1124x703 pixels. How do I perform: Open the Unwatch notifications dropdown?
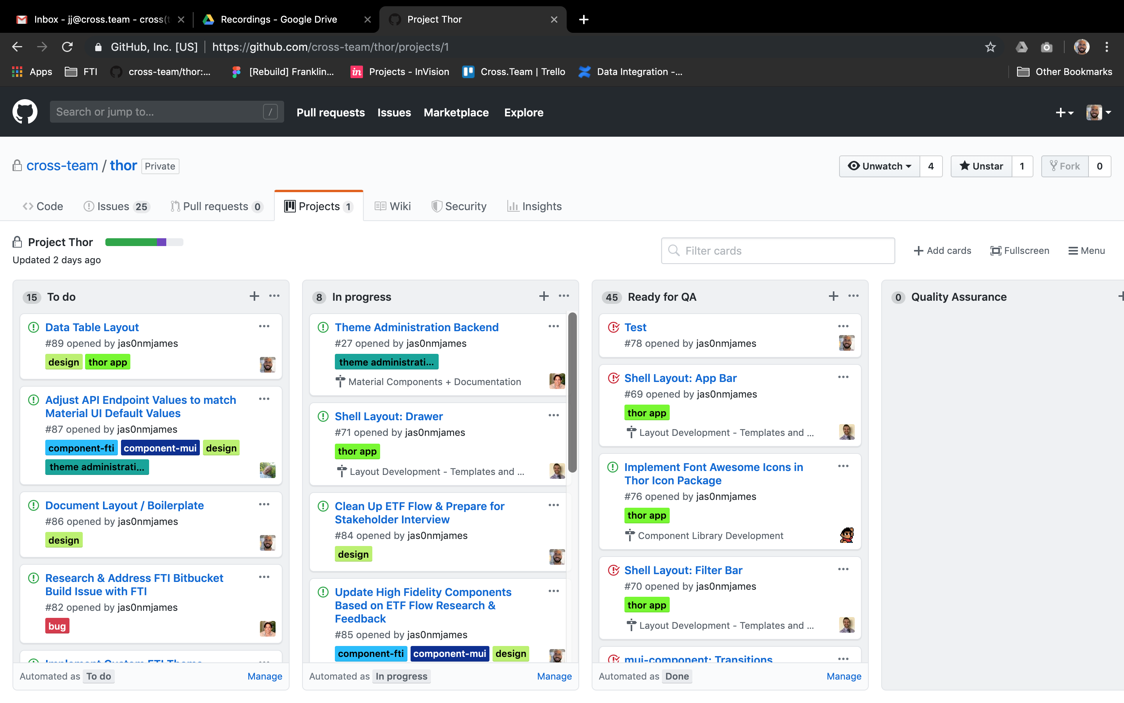pos(879,166)
